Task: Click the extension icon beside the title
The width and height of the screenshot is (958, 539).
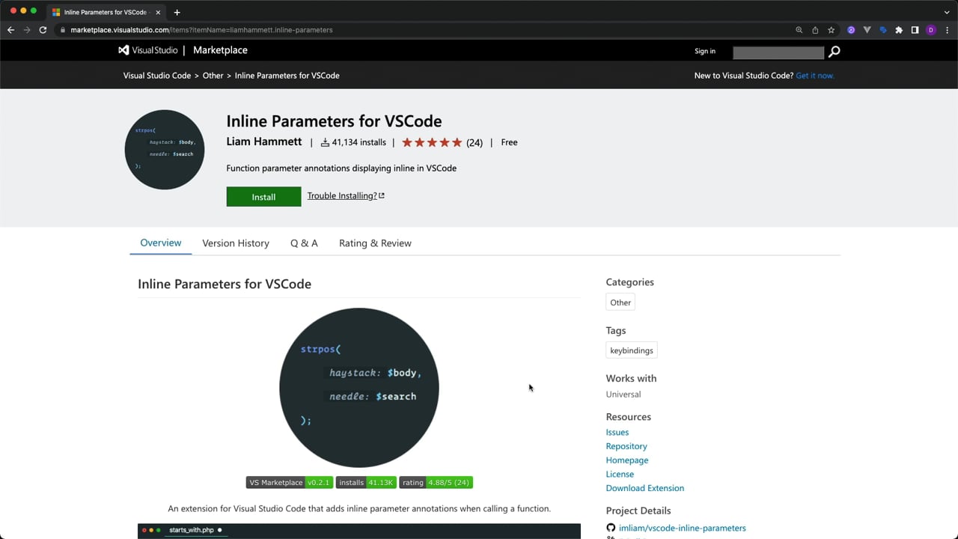Action: 165,150
